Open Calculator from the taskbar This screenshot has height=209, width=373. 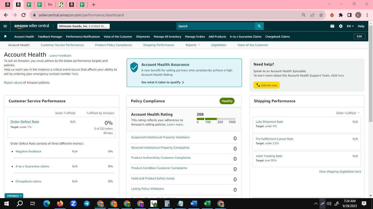(x=167, y=203)
